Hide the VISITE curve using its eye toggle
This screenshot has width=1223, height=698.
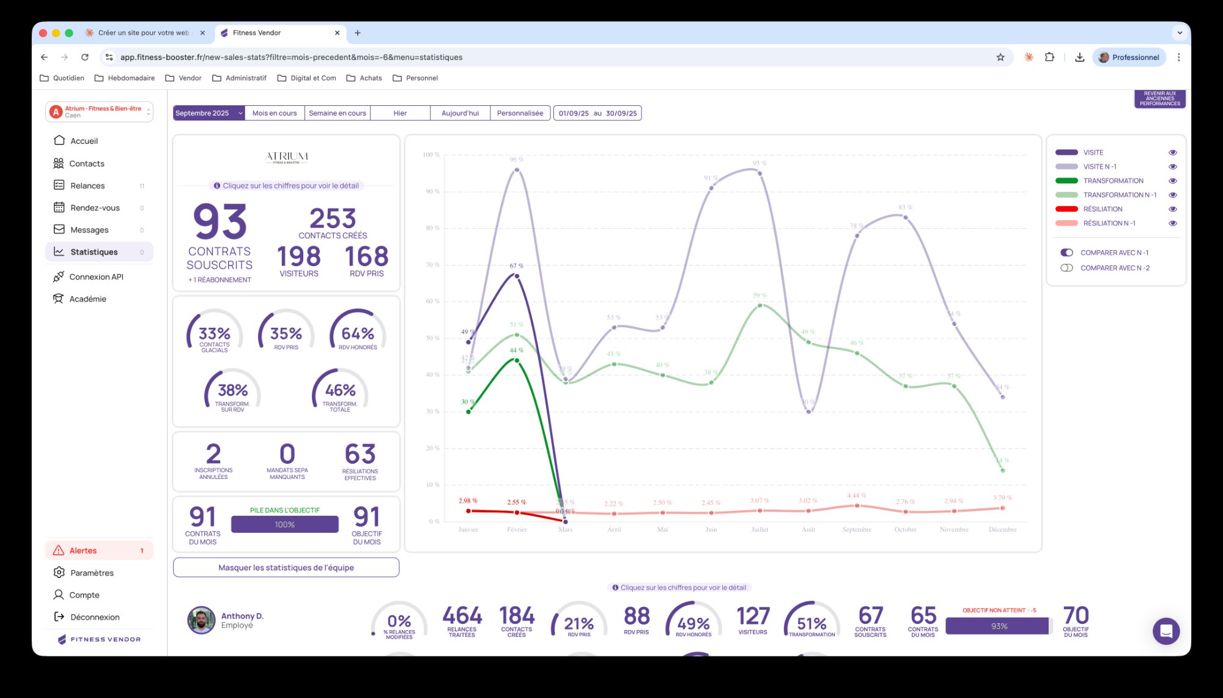coord(1172,152)
